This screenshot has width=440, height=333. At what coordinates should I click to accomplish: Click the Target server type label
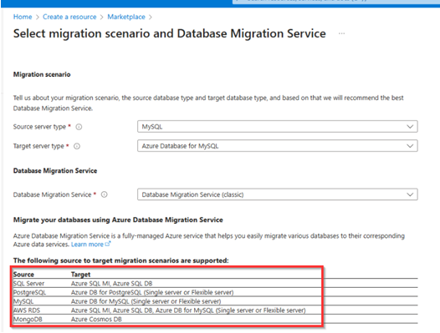38,146
